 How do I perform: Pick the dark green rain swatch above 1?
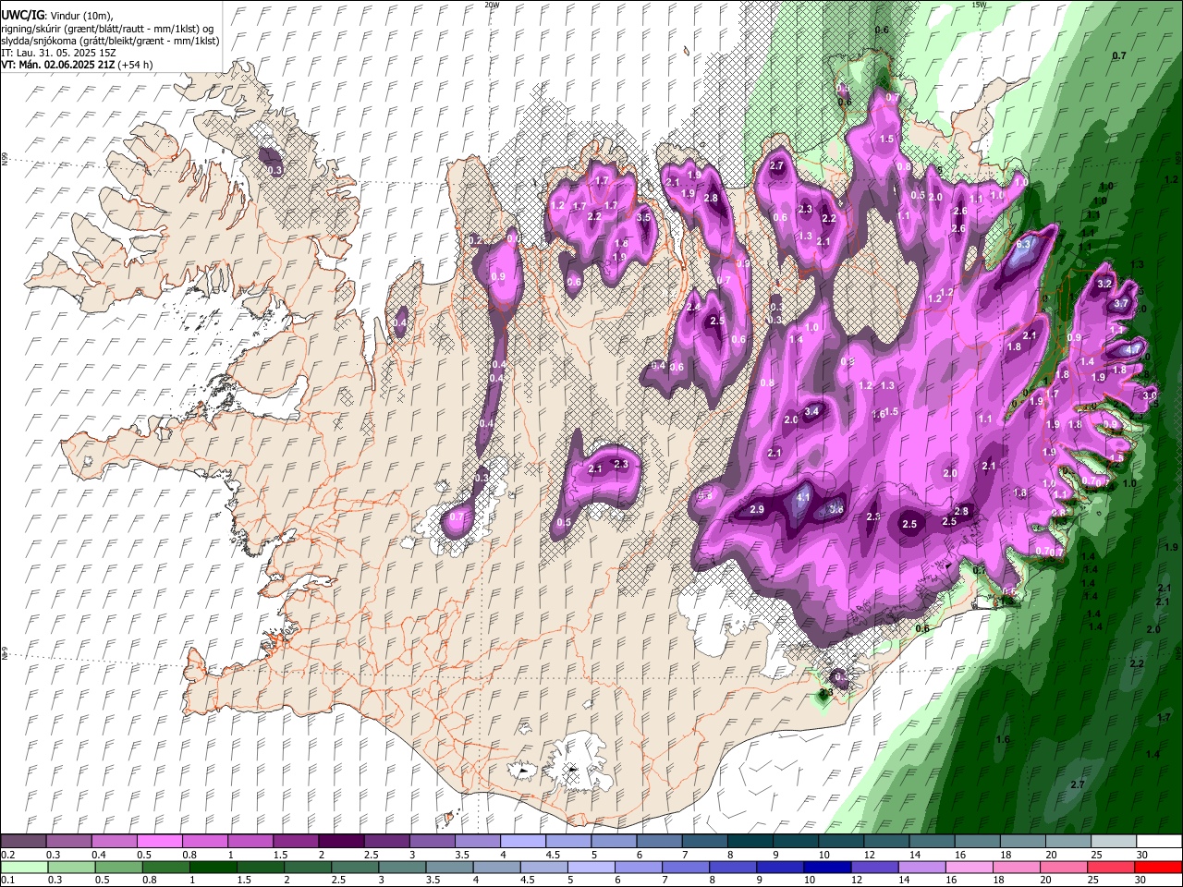click(213, 867)
